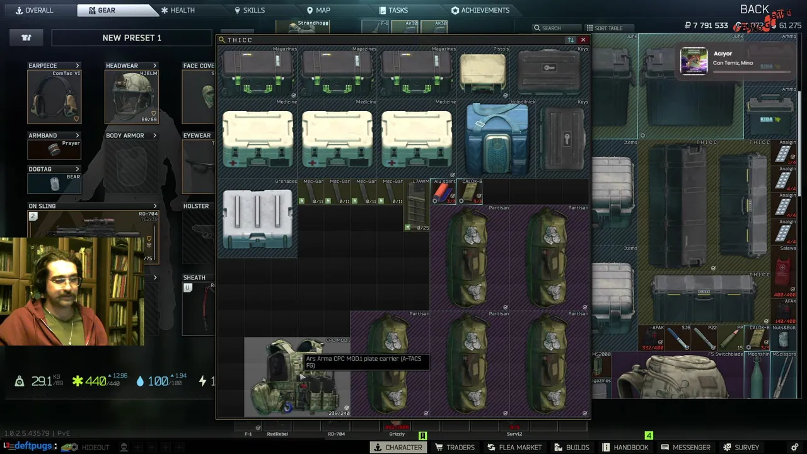Switch to the OVERALL tab
This screenshot has height=454, width=807.
pyautogui.click(x=34, y=10)
